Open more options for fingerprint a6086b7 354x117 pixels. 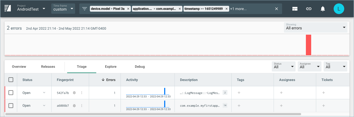[82, 106]
